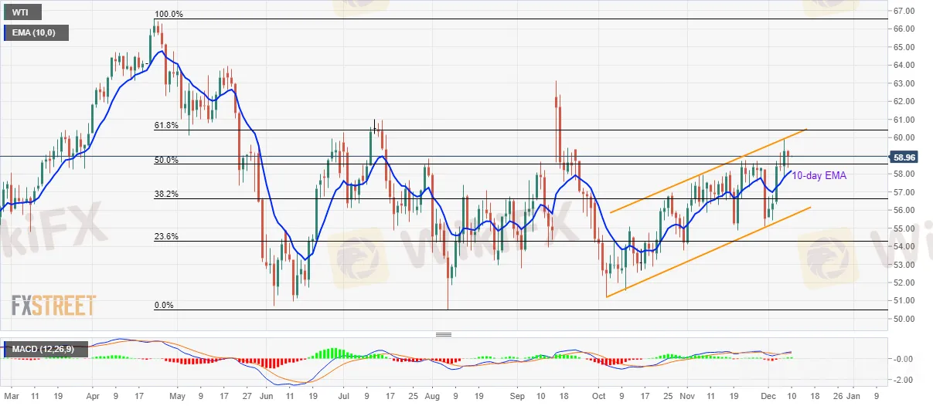933x406 pixels.
Task: Click the 58.96 current price tag
Action: (904, 157)
